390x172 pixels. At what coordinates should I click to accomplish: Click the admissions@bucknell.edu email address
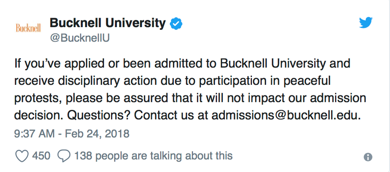click(286, 115)
